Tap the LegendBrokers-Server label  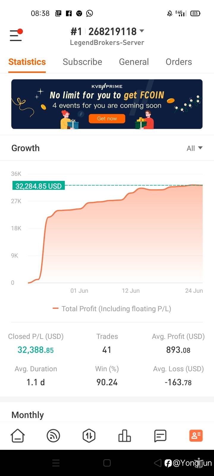click(107, 43)
